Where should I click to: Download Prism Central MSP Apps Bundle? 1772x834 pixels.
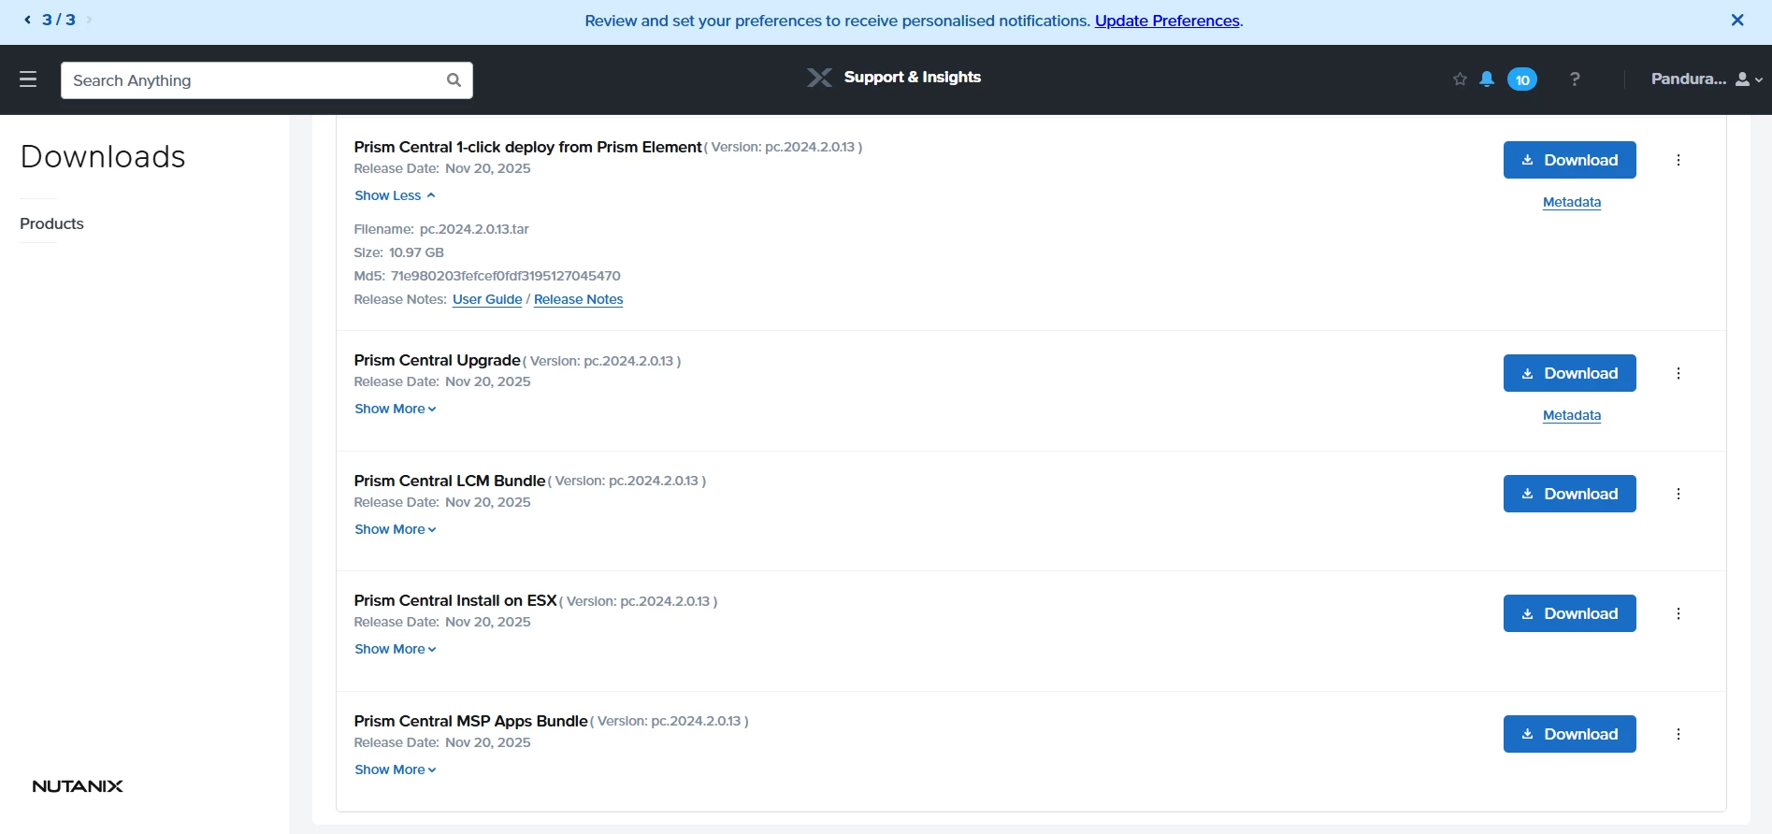[x=1569, y=734]
